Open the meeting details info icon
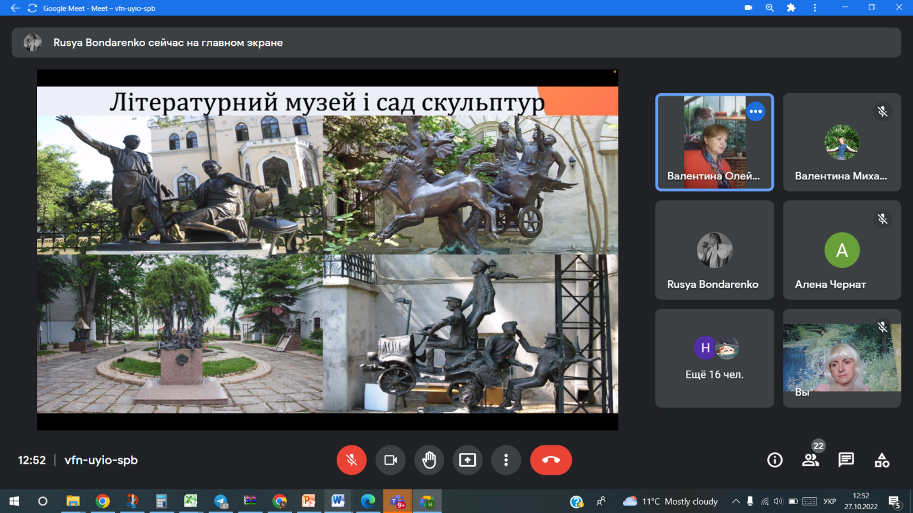Image resolution: width=913 pixels, height=513 pixels. (774, 460)
